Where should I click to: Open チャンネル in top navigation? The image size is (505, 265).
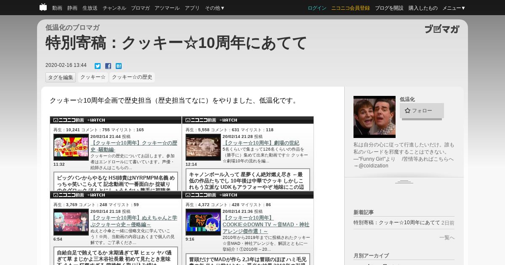coord(114,8)
